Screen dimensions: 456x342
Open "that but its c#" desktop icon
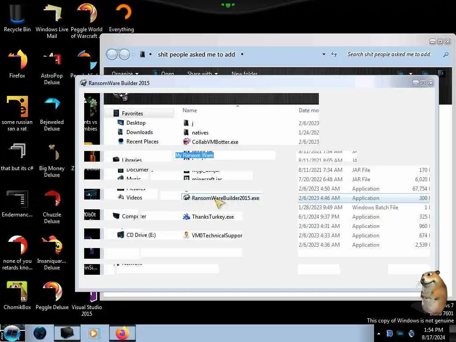pos(17,157)
